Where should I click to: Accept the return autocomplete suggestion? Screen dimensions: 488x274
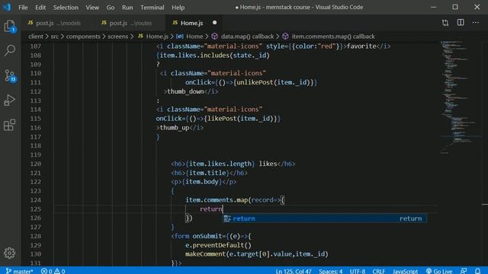point(325,218)
